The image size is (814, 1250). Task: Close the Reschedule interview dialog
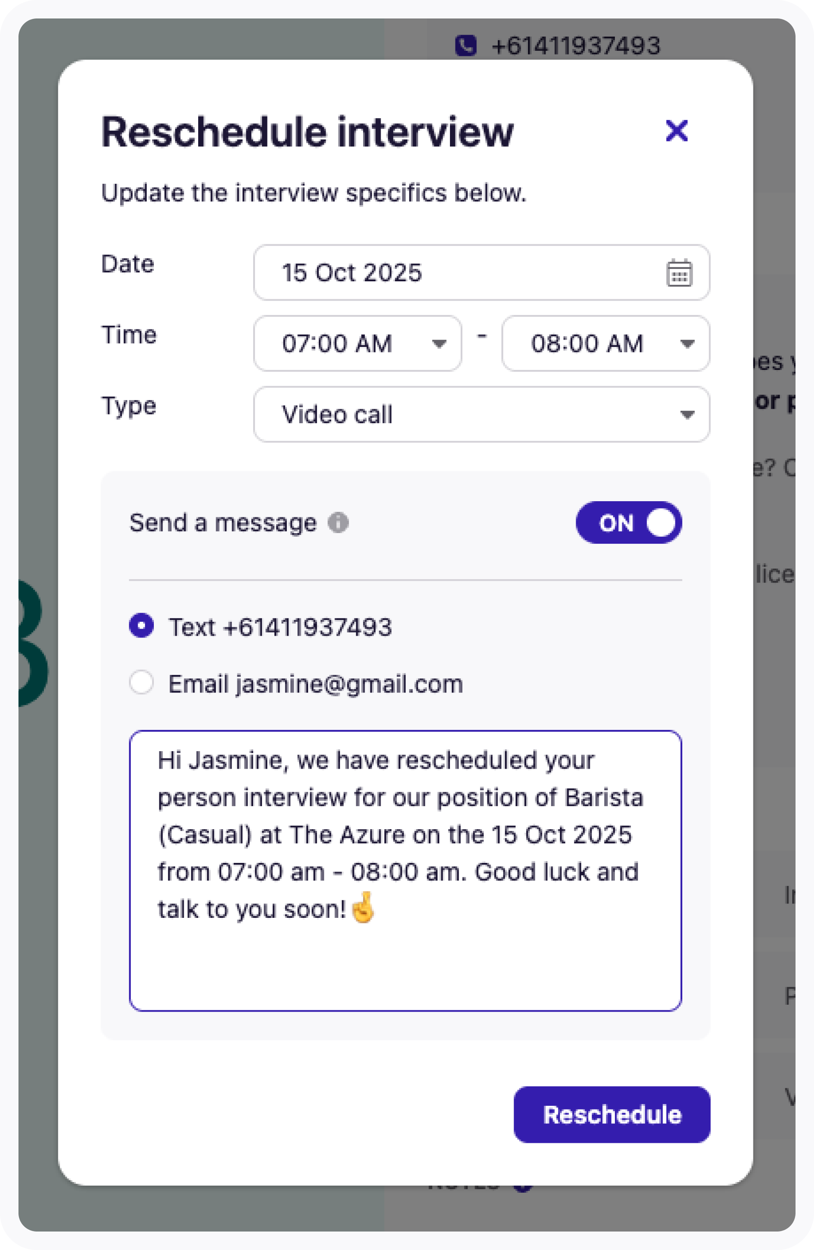point(676,131)
